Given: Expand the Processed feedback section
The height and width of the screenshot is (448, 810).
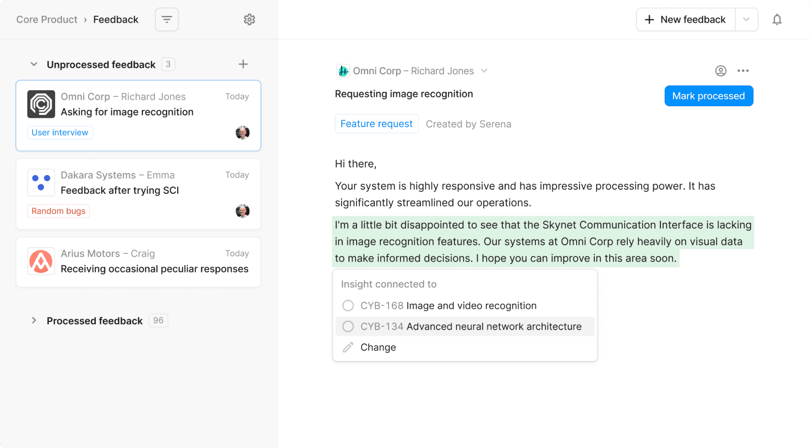Looking at the screenshot, I should 34,320.
